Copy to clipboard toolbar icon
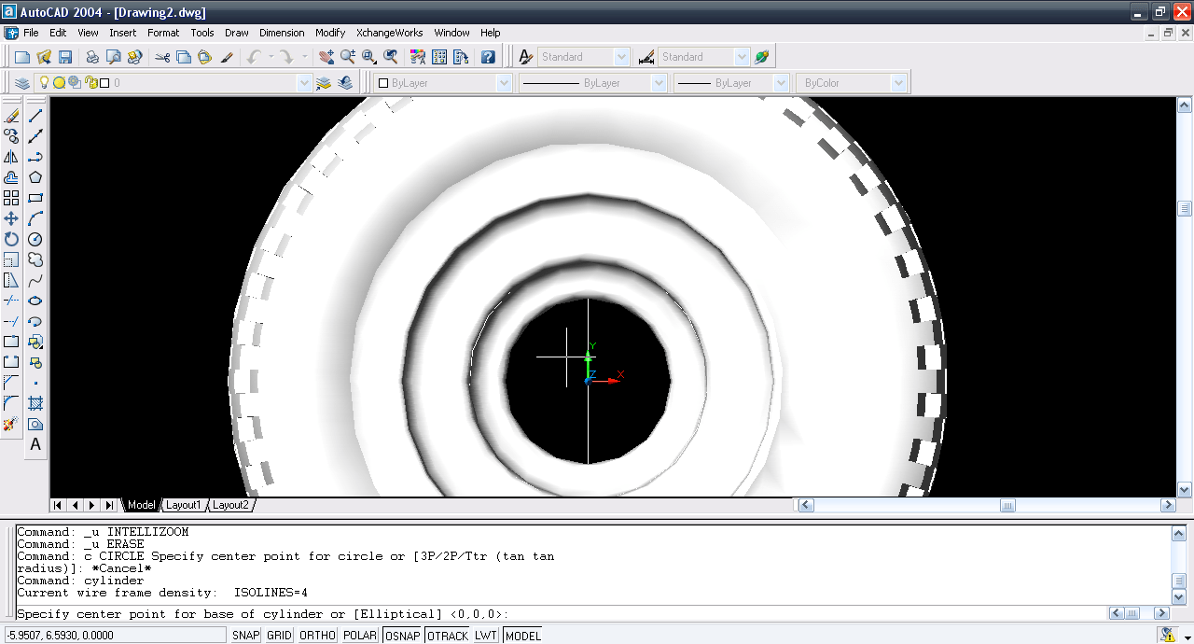The height and width of the screenshot is (644, 1194). point(184,57)
